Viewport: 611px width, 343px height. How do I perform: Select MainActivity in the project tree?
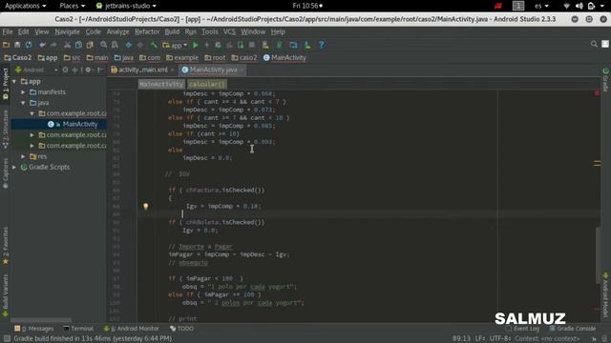(x=80, y=124)
